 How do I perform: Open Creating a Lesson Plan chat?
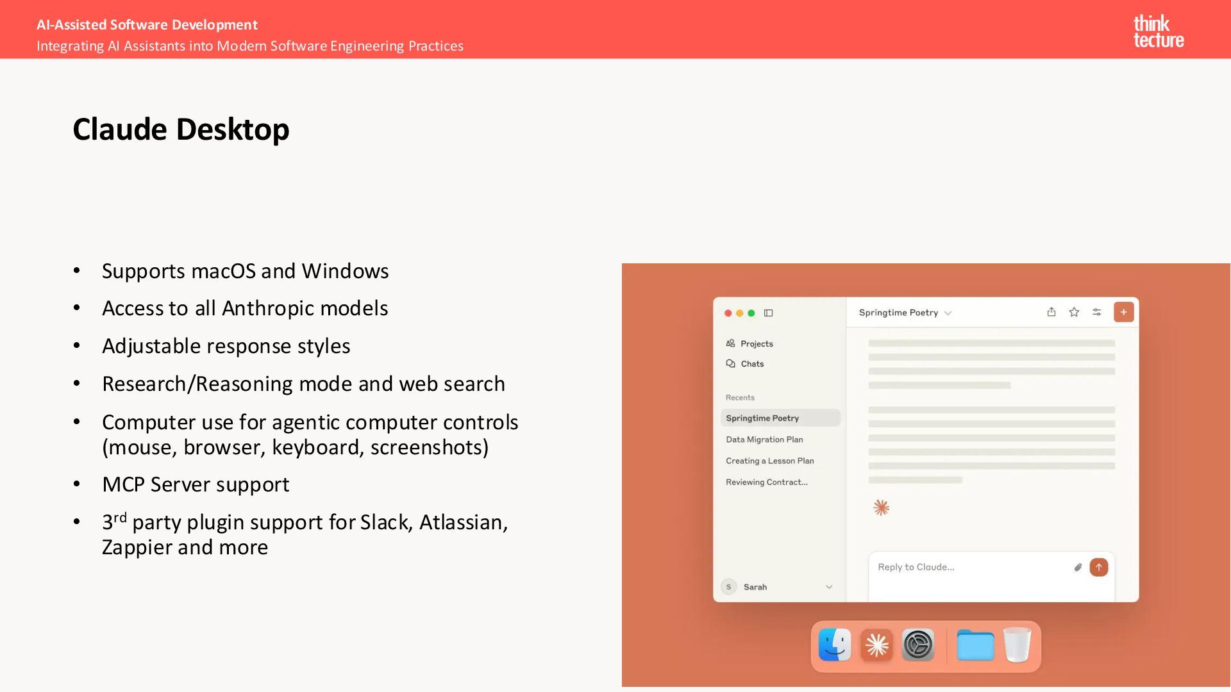tap(769, 461)
